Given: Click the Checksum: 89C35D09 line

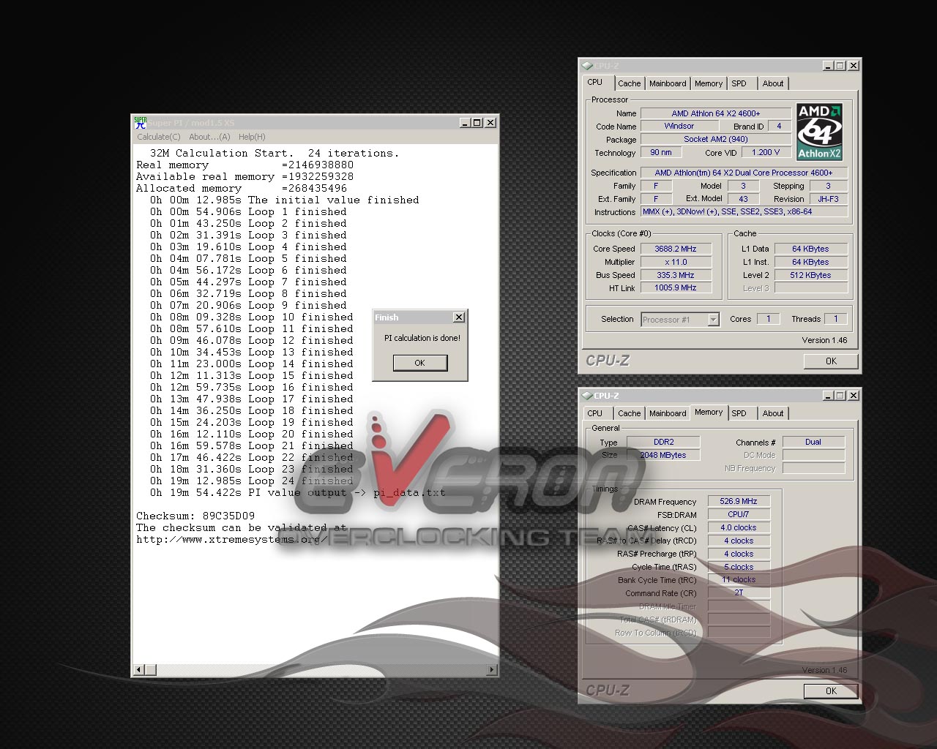Looking at the screenshot, I should coord(195,516).
